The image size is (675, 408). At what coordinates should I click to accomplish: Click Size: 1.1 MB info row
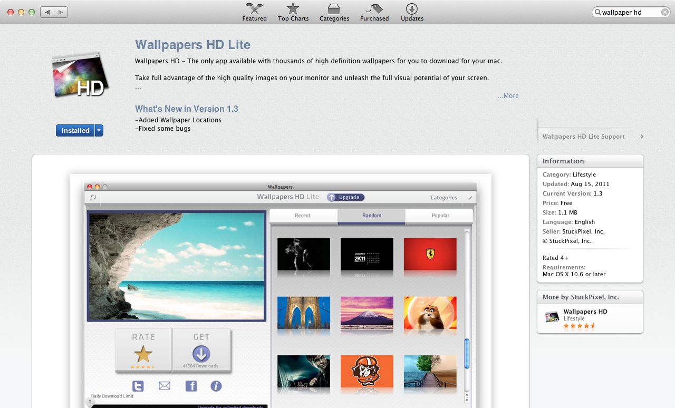click(561, 212)
